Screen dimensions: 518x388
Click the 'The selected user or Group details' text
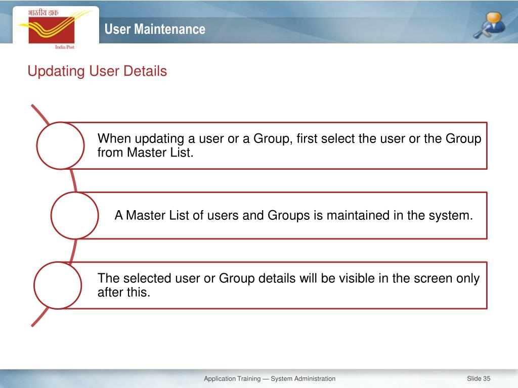[x=197, y=278]
